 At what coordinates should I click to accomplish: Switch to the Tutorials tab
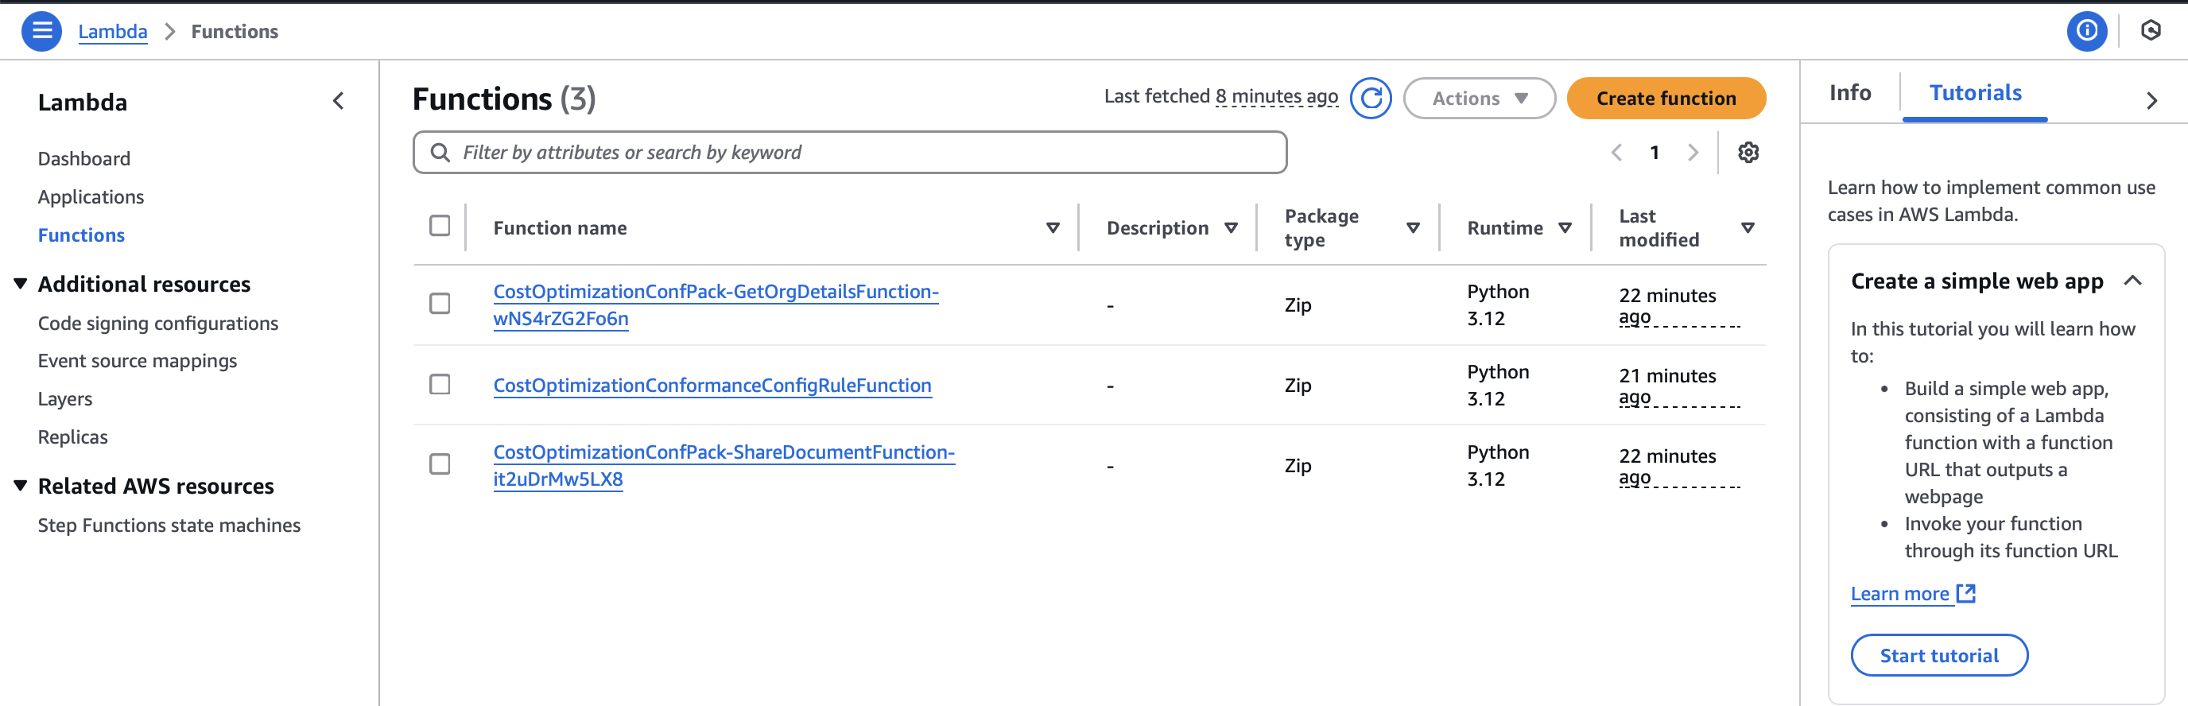tap(1975, 92)
